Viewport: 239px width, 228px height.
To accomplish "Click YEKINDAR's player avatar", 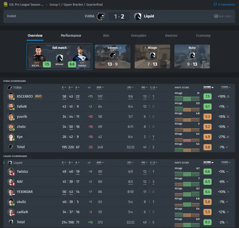I will coord(11,192).
